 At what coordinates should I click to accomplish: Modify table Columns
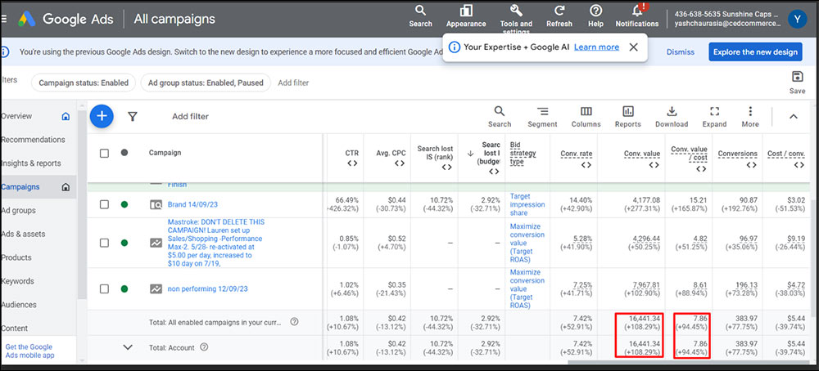(586, 117)
